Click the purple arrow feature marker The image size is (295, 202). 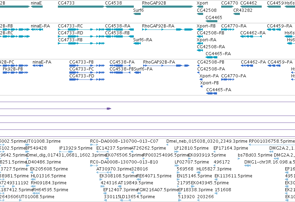[x=109, y=109]
